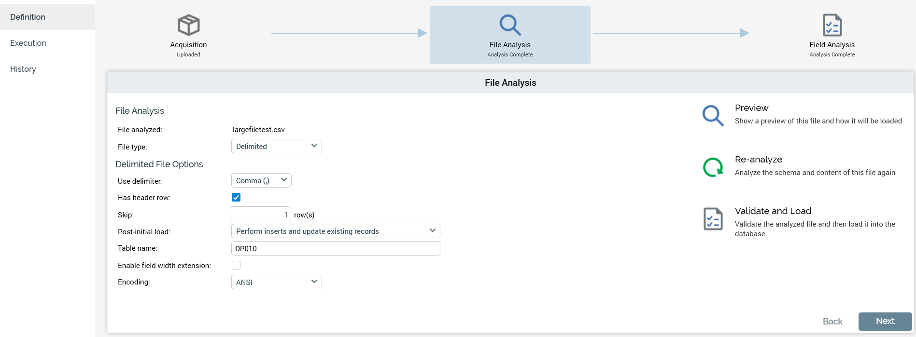Select the File Analysis magnifier step icon

(510, 25)
